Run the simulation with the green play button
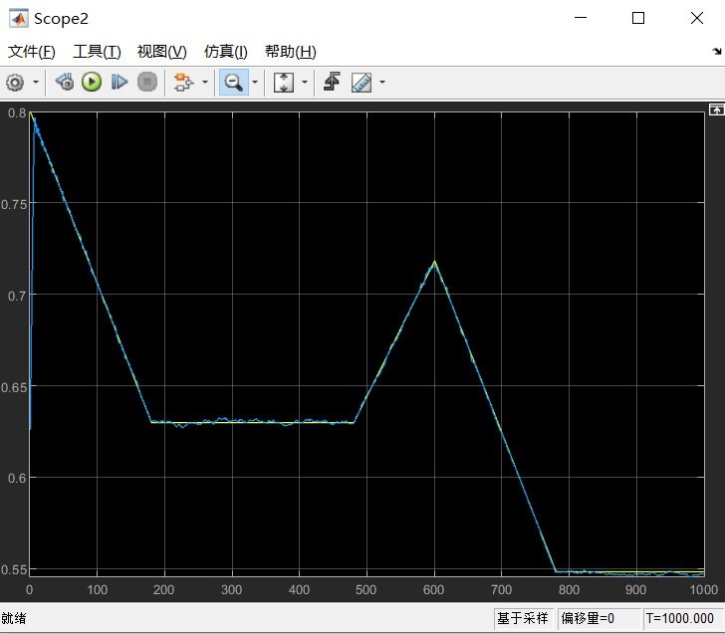Screen dimensions: 725x634 pyautogui.click(x=92, y=83)
